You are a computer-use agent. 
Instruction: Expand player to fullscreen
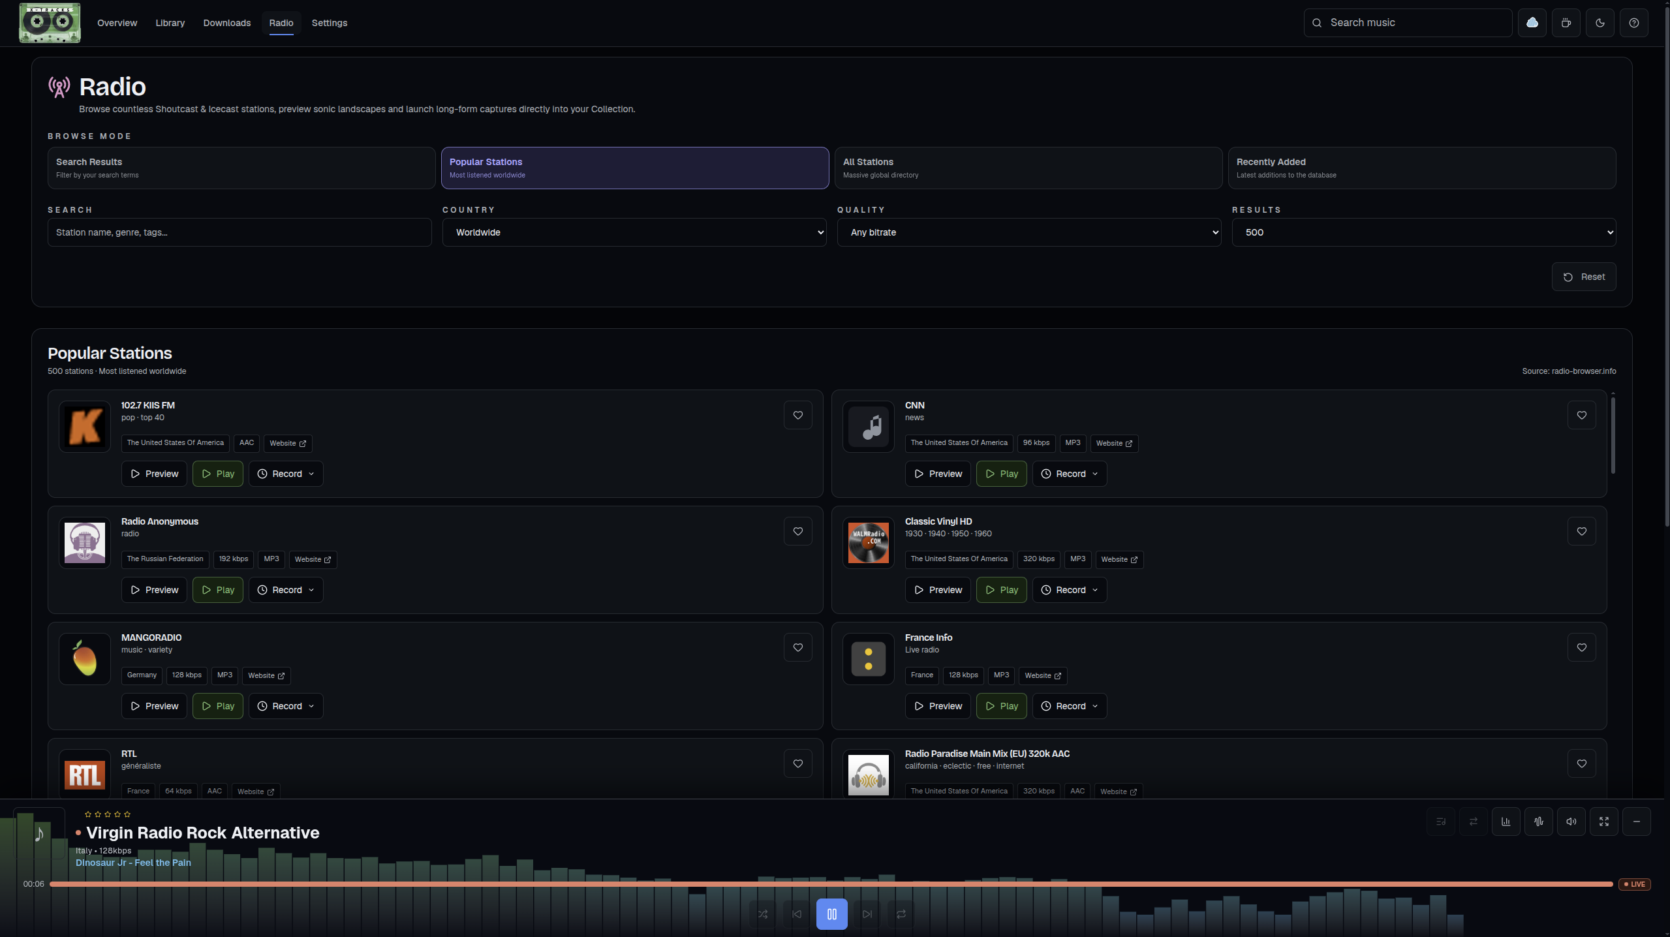pyautogui.click(x=1604, y=822)
